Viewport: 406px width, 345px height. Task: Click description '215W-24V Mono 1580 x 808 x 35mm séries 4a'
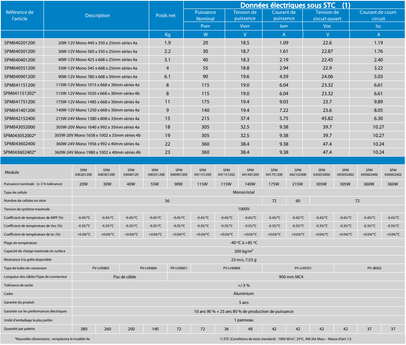coord(98,118)
